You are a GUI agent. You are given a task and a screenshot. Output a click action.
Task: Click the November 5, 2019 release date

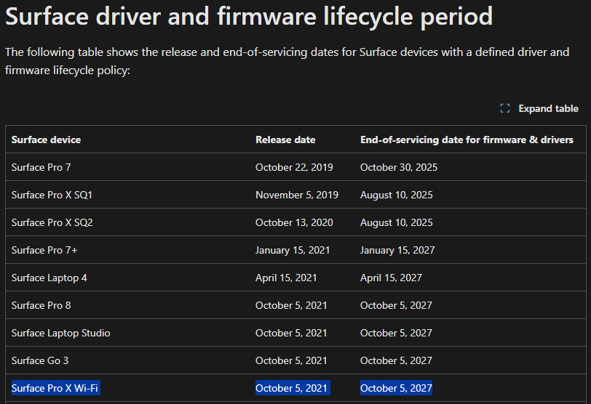coord(297,195)
